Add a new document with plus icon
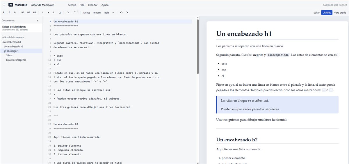This screenshot has height=164, width=349. pos(38,21)
